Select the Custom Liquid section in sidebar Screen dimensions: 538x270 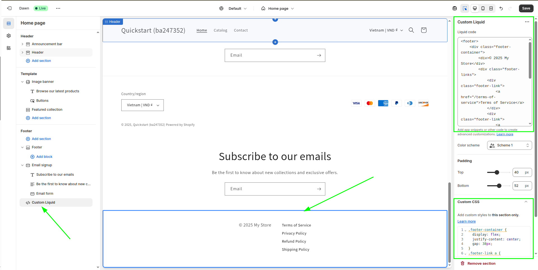coord(56,202)
